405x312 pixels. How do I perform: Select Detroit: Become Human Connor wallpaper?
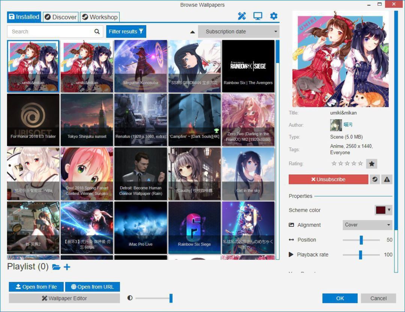(x=141, y=174)
